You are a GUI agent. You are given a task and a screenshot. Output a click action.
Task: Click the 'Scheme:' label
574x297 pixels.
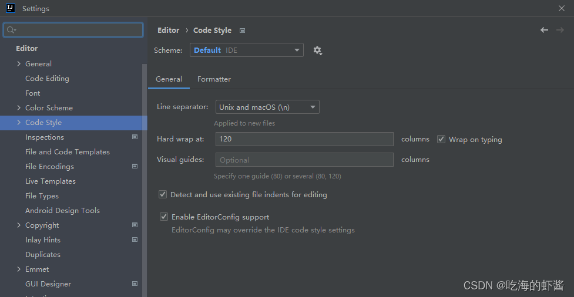pyautogui.click(x=168, y=50)
